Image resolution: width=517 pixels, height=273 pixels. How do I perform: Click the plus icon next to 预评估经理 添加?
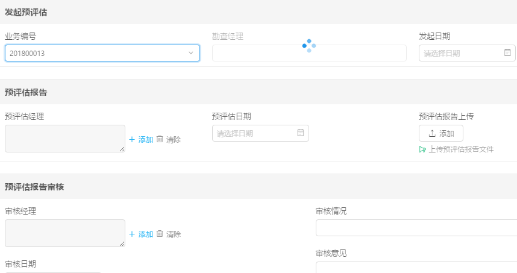click(x=132, y=139)
